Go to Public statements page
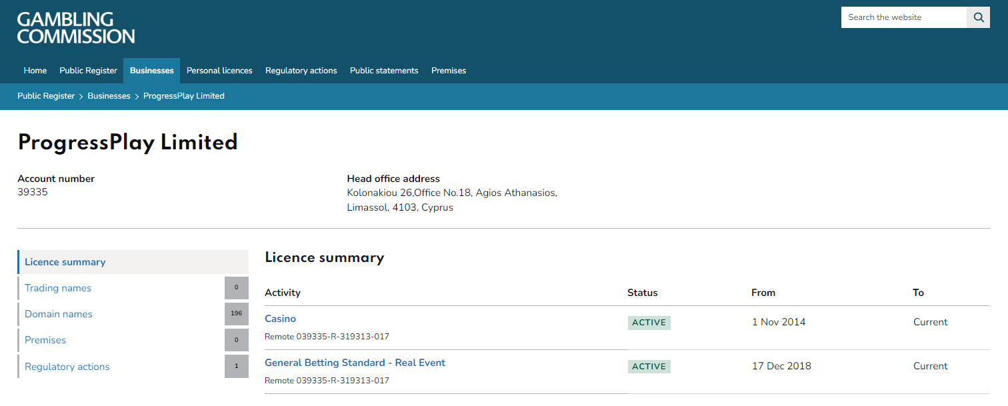1008x406 pixels. 384,71
